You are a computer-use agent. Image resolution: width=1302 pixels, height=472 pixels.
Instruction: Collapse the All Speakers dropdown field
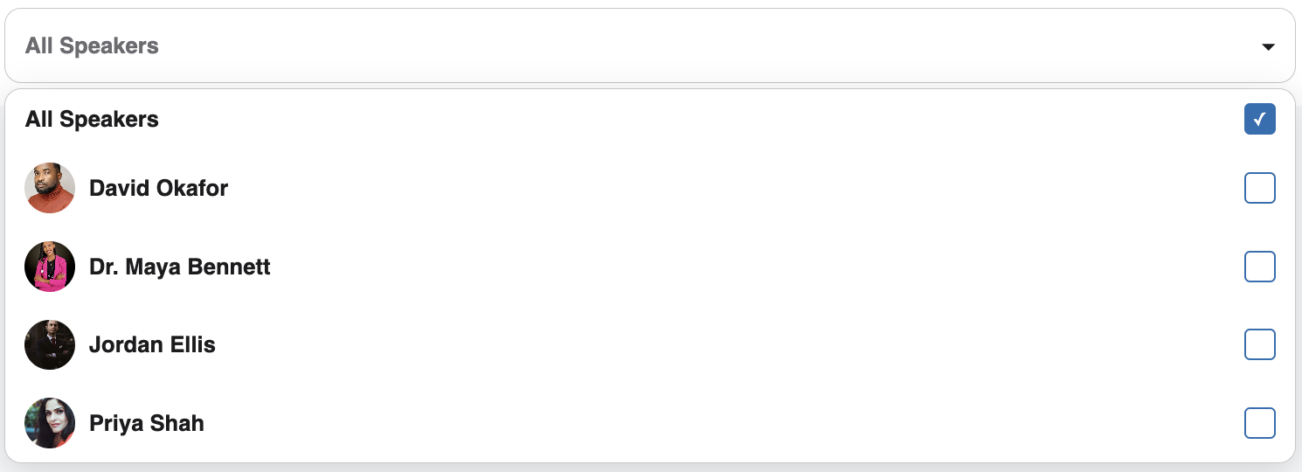click(650, 45)
